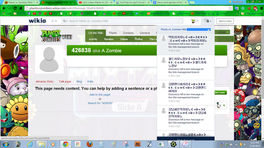Expand the wikia hub menu dropdown
264x148 pixels.
54,21
